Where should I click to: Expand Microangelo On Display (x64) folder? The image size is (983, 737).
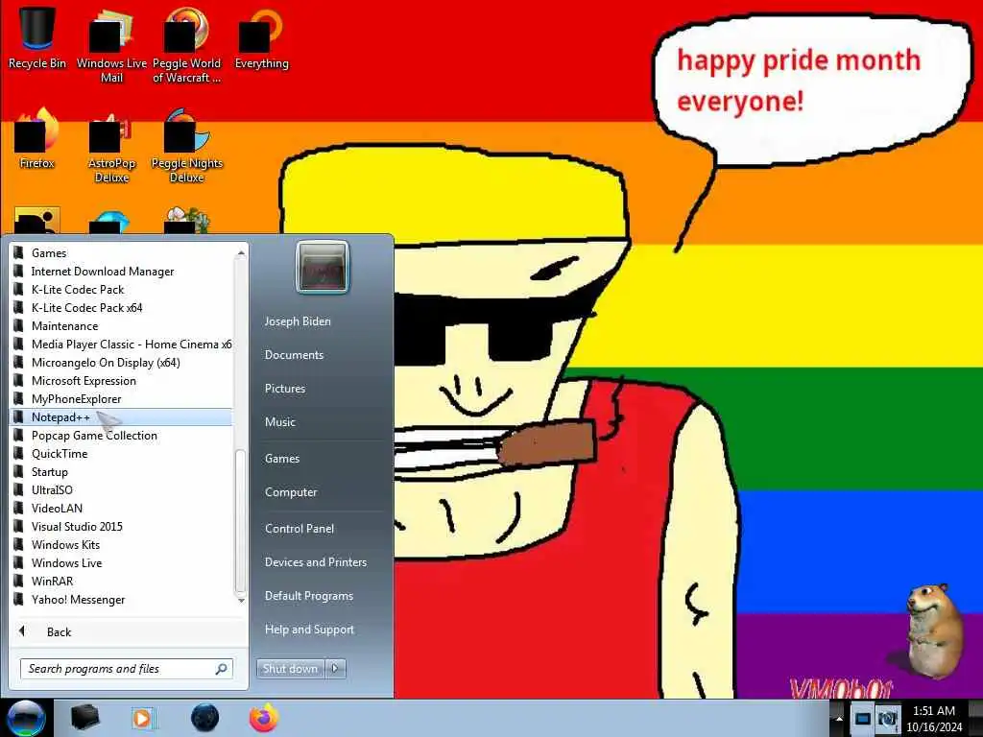[120, 362]
